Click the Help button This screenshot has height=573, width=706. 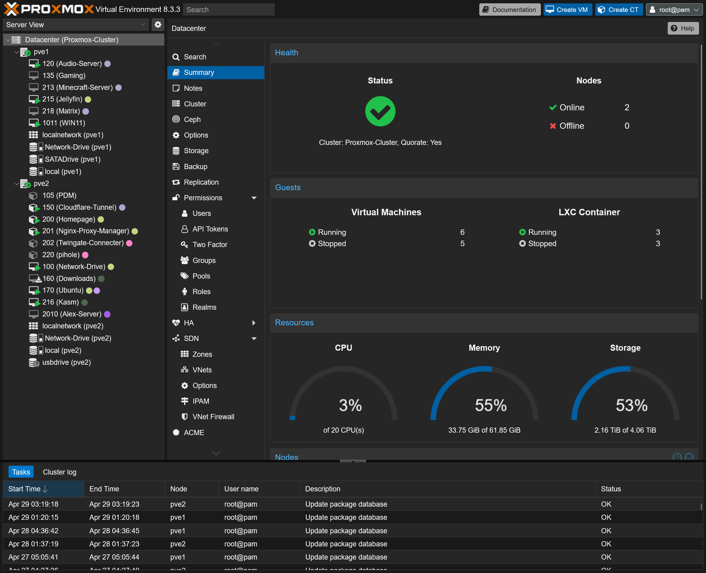(683, 28)
